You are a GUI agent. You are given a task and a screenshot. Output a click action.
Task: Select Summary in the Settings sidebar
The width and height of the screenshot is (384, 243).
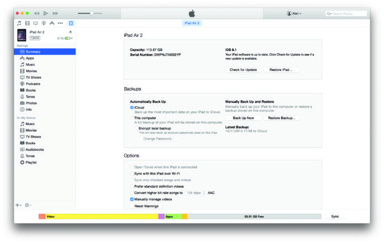pos(45,52)
